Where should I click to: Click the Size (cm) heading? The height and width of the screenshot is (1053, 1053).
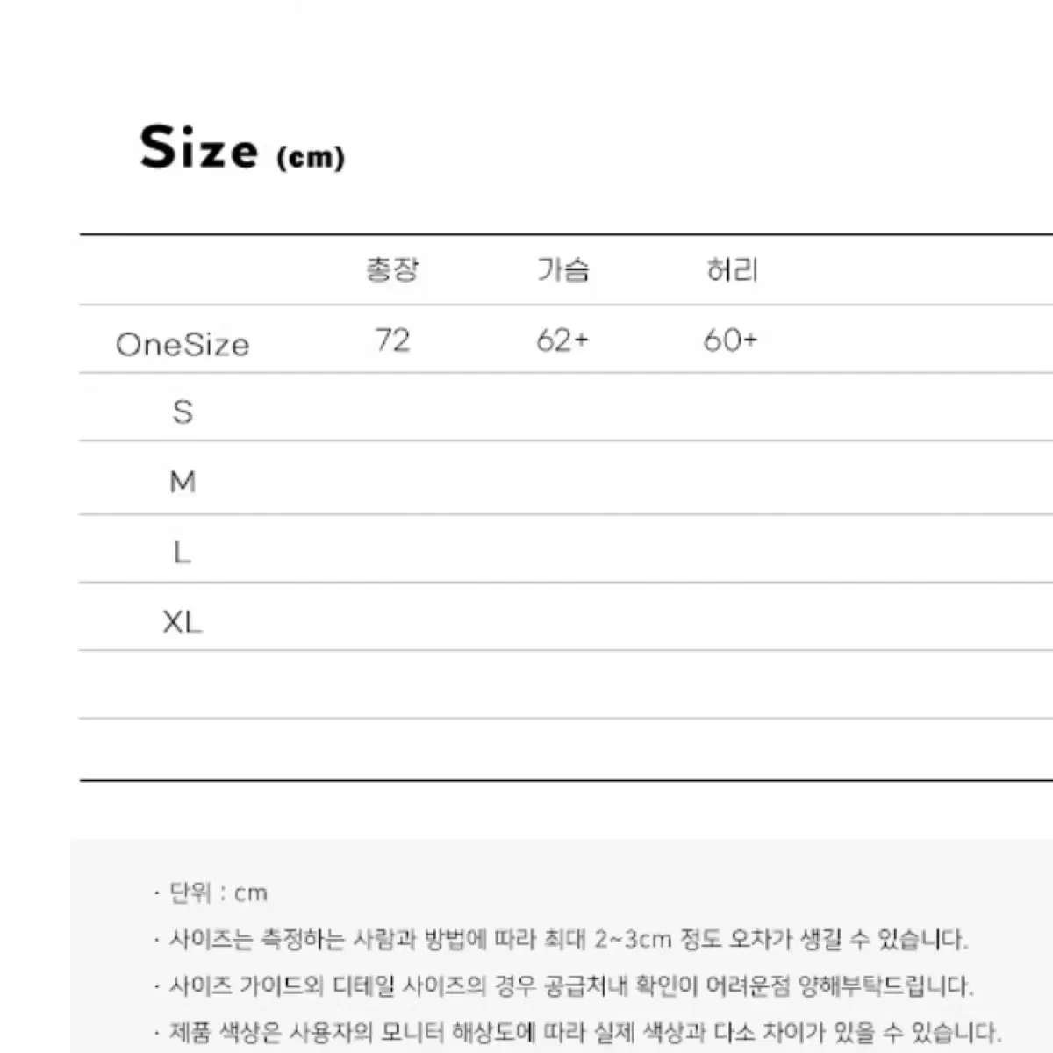pos(242,147)
